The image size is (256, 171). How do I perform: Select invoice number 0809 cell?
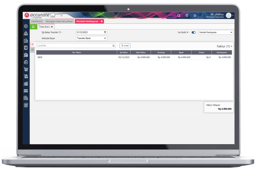76,57
